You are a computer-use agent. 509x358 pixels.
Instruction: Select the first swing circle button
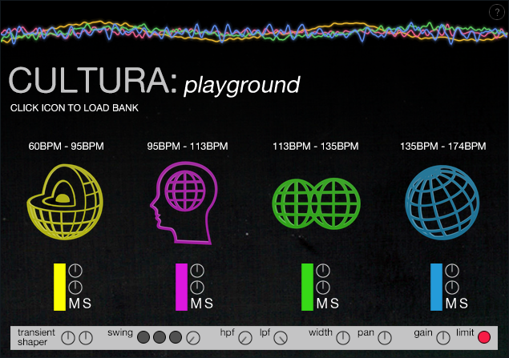[143, 337]
